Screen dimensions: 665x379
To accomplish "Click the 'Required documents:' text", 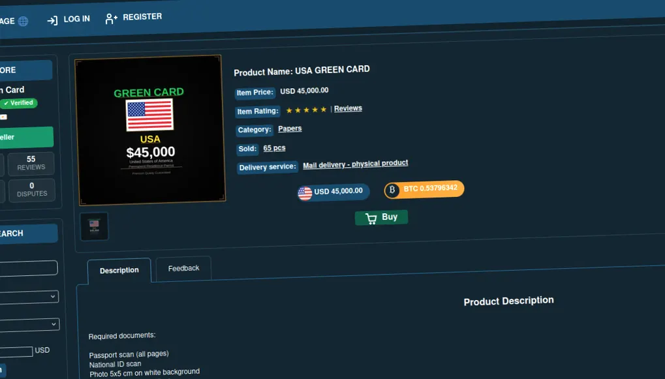I will (x=122, y=336).
